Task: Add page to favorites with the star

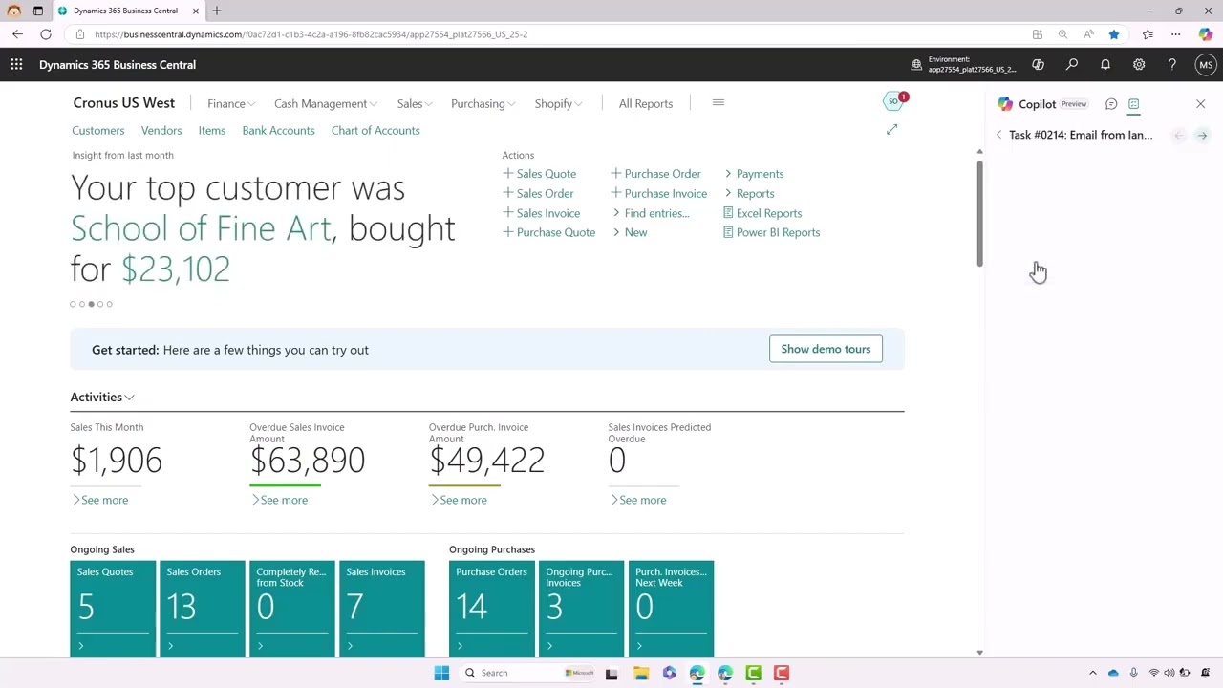Action: coord(1114,34)
